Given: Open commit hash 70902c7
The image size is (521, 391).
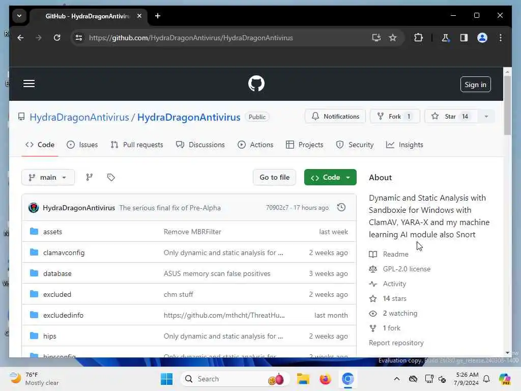Looking at the screenshot, I should pyautogui.click(x=277, y=208).
